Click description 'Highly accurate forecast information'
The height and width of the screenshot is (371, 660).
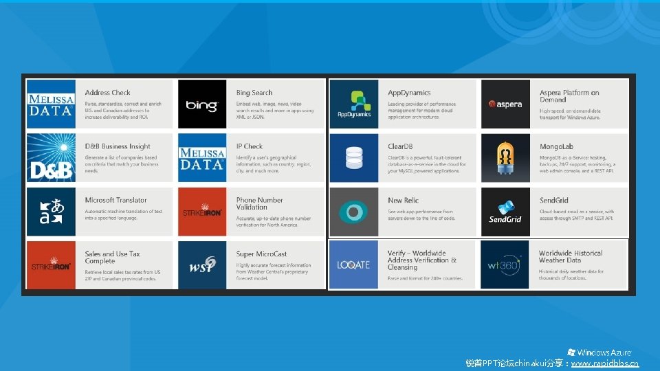pyautogui.click(x=273, y=272)
